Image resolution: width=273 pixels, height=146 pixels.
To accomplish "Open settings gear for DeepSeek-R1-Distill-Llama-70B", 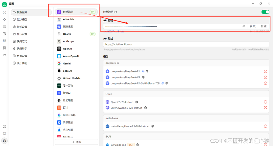I will tap(167, 83).
